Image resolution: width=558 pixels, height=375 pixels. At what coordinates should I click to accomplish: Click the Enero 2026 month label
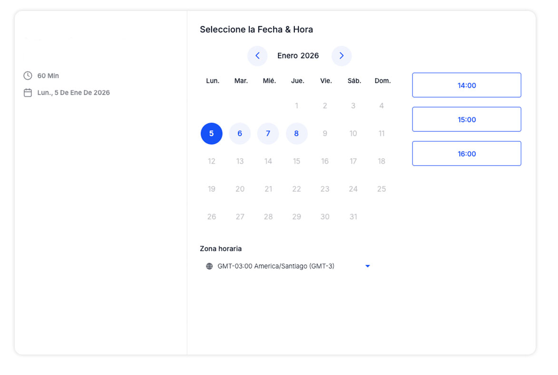coord(298,56)
